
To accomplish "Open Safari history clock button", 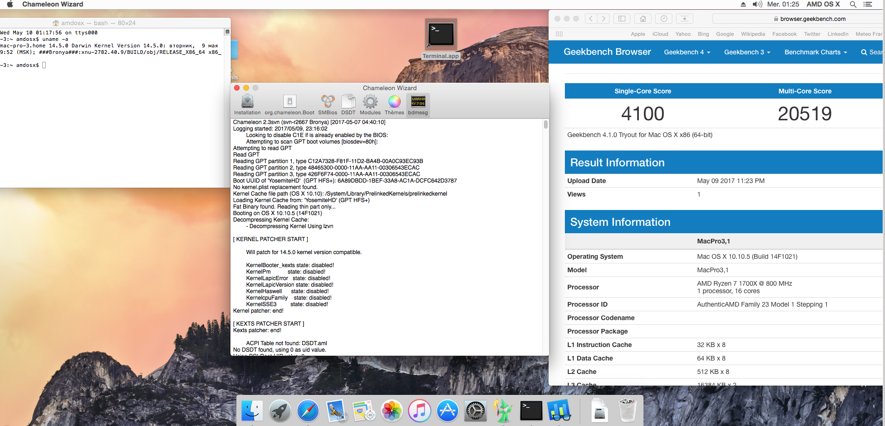I will click(664, 19).
